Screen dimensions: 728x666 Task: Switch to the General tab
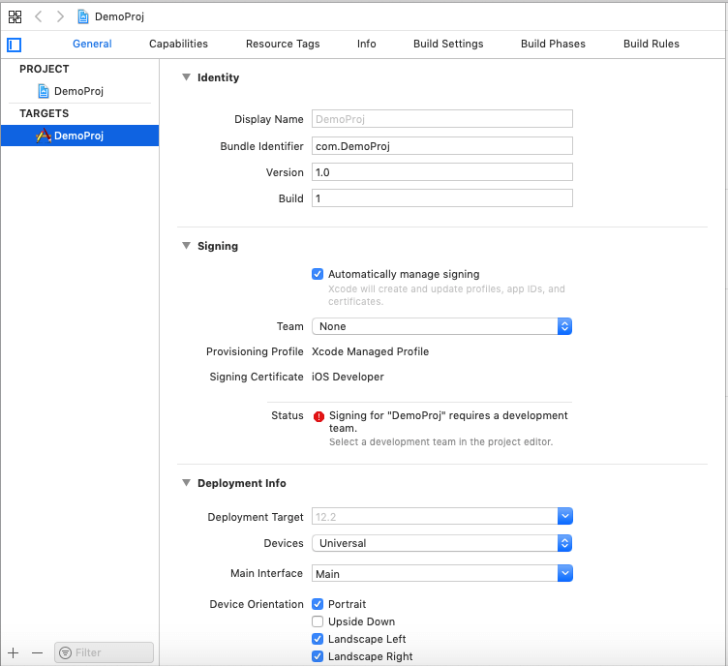[x=92, y=44]
